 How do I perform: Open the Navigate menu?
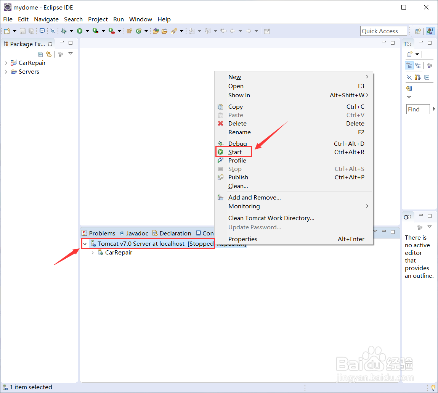click(x=47, y=19)
